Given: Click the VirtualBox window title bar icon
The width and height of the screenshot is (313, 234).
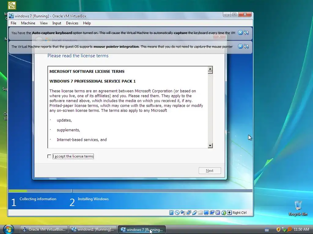Looking at the screenshot, I should point(11,16).
